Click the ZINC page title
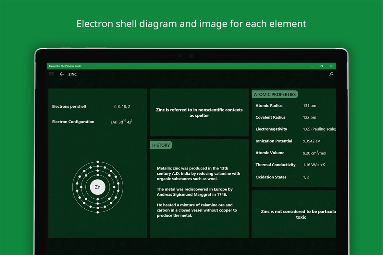Image resolution: width=383 pixels, height=255 pixels. tap(72, 74)
